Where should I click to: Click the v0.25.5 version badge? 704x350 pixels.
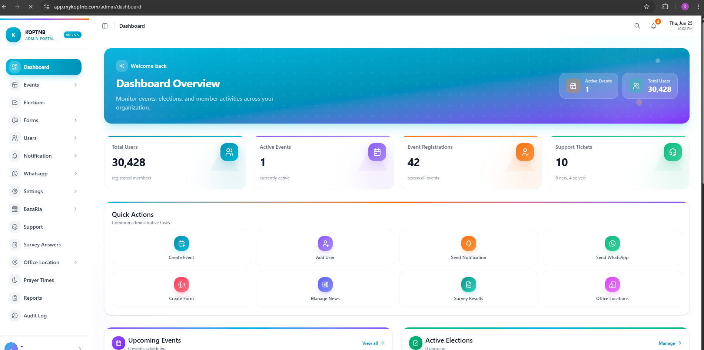(x=73, y=35)
